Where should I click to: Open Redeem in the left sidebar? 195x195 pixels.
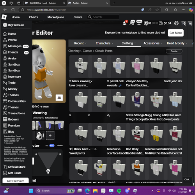click(x=11, y=119)
